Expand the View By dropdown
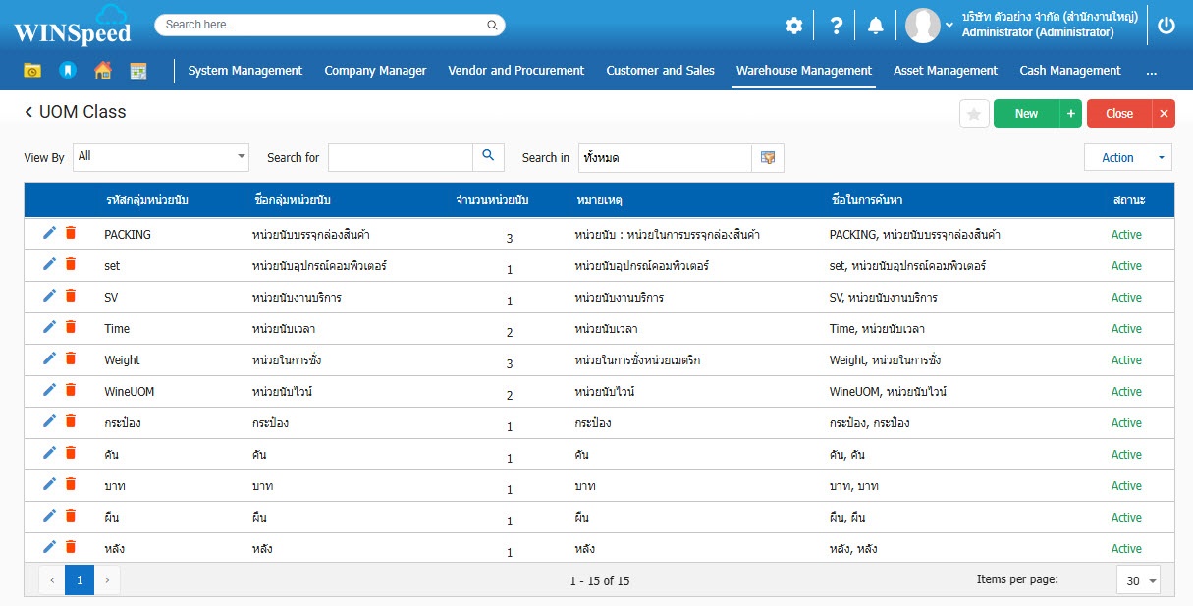 pos(161,157)
